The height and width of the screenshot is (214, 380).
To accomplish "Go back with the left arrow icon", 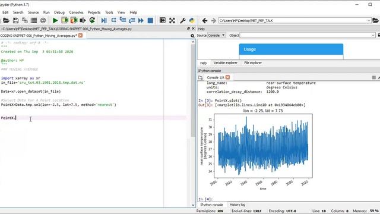I will click(205, 21).
